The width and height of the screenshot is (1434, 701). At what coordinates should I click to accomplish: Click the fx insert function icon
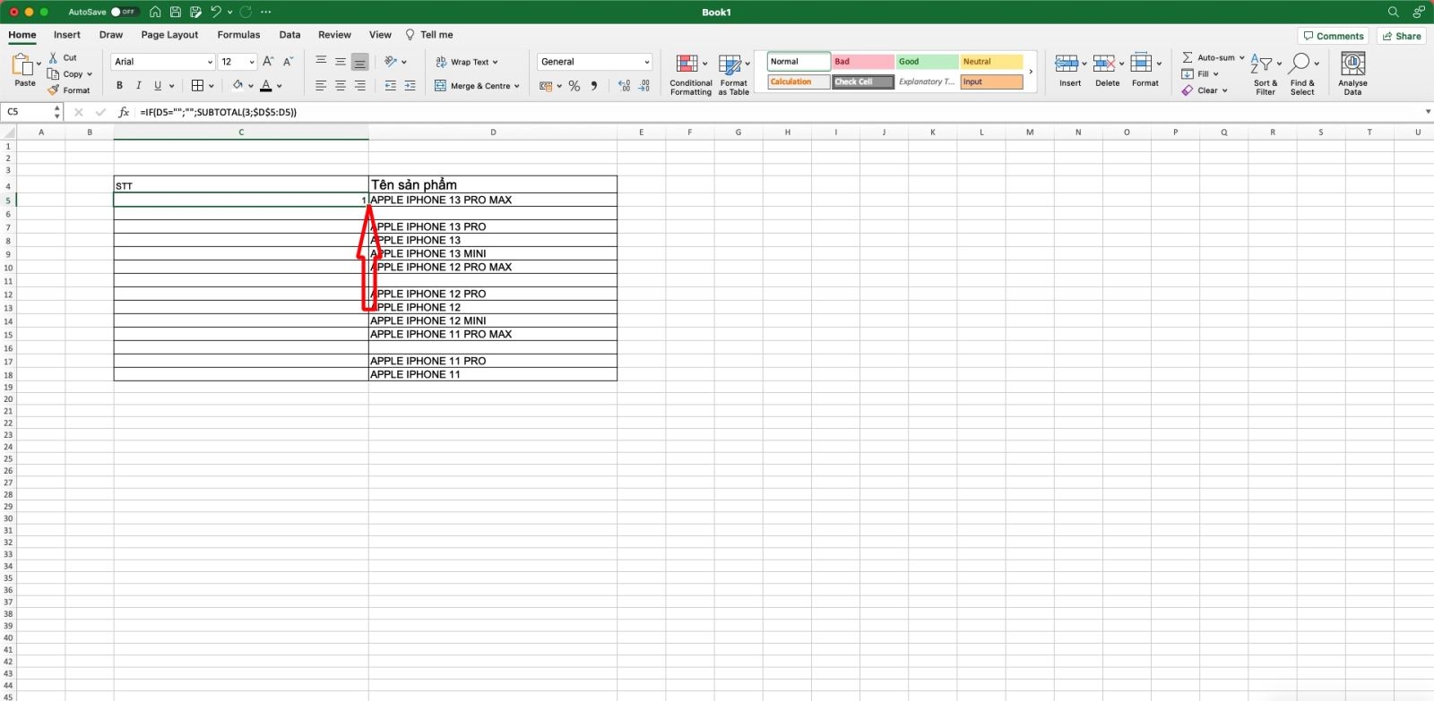click(124, 112)
